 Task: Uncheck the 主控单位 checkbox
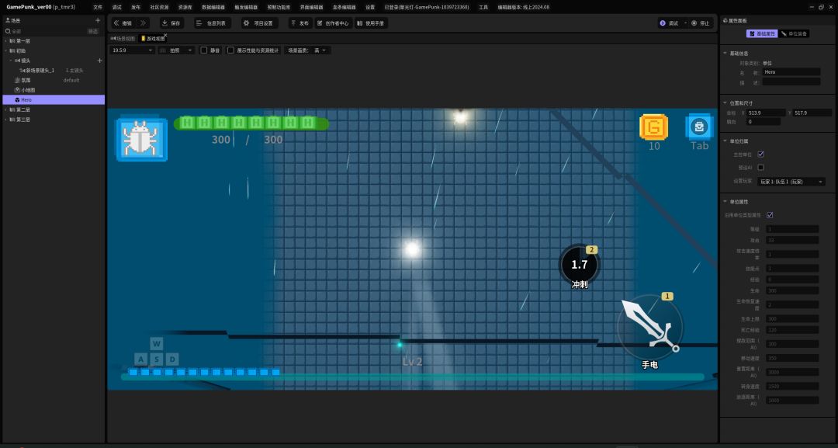click(x=760, y=154)
